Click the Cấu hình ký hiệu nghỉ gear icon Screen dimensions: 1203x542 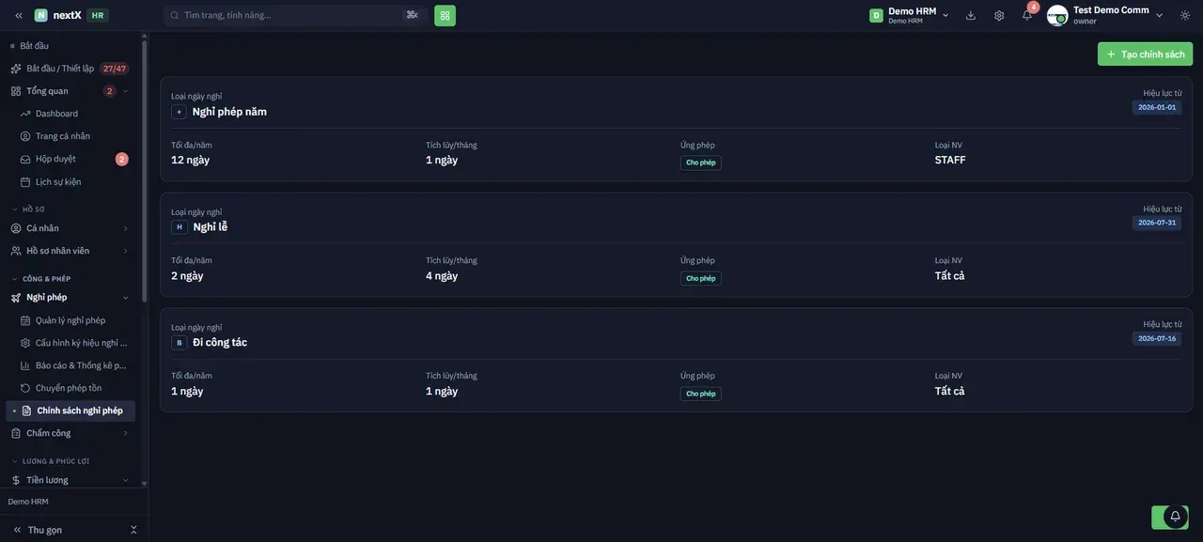tap(25, 343)
